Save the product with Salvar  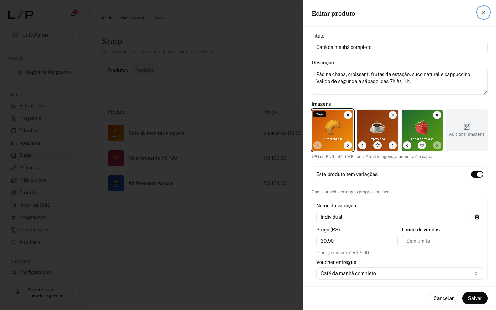coord(475,298)
